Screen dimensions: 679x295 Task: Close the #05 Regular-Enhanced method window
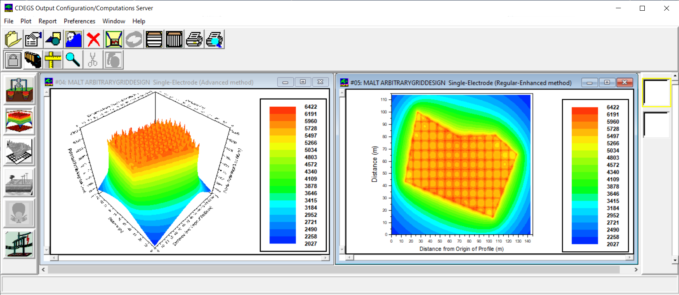point(625,83)
